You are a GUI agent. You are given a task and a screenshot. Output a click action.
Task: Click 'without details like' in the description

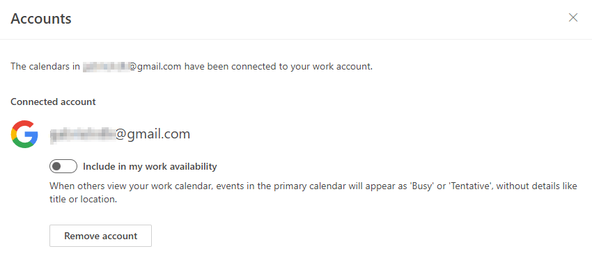pyautogui.click(x=536, y=186)
